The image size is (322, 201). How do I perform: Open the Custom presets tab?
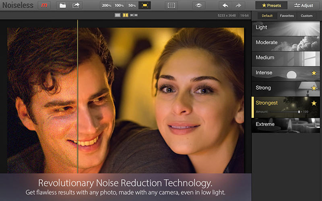(x=306, y=16)
